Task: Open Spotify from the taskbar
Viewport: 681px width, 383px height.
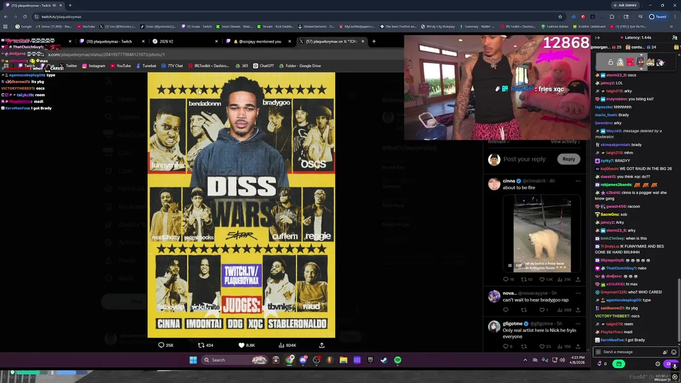Action: [x=397, y=360]
